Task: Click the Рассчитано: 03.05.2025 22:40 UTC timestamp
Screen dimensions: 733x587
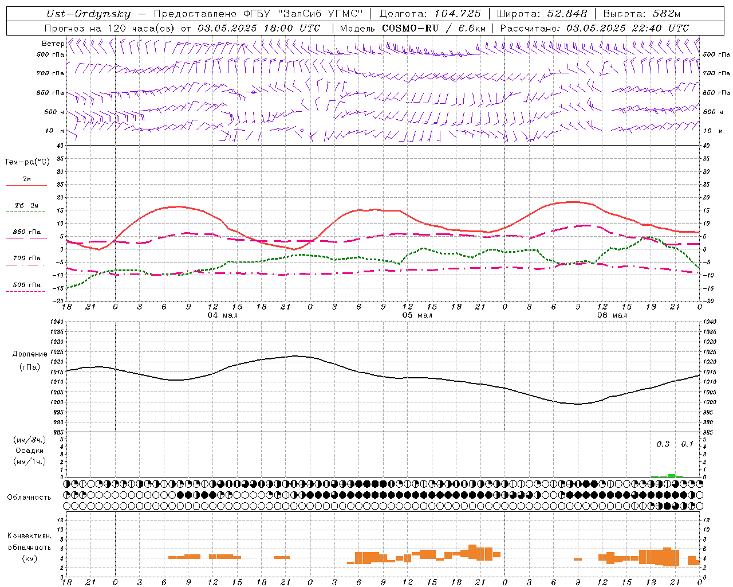Action: point(594,28)
